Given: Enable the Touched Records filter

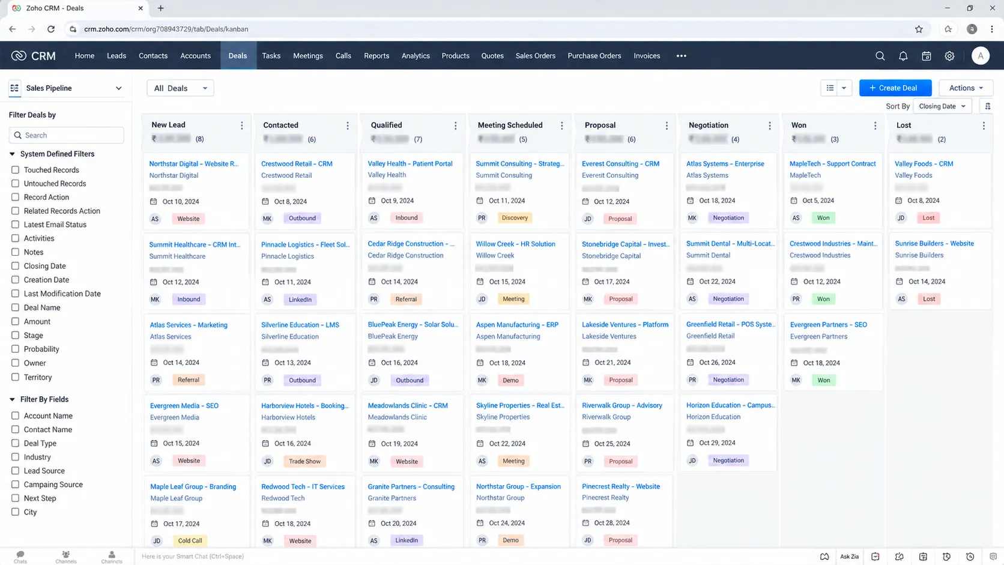Looking at the screenshot, I should [x=16, y=170].
